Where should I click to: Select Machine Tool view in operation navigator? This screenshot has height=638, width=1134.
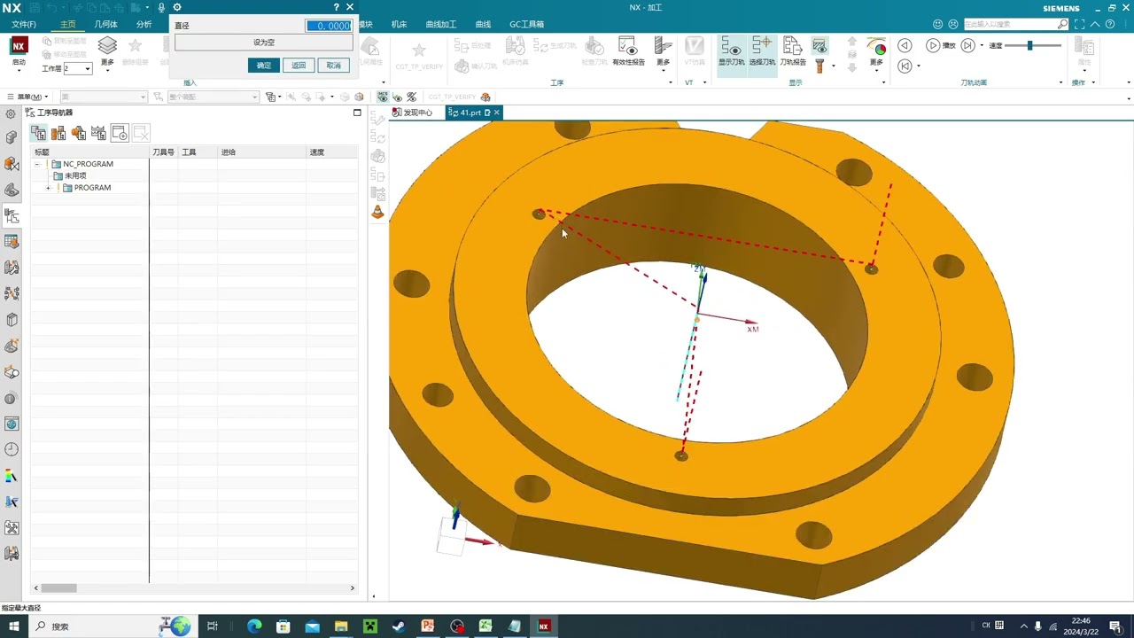[x=58, y=133]
